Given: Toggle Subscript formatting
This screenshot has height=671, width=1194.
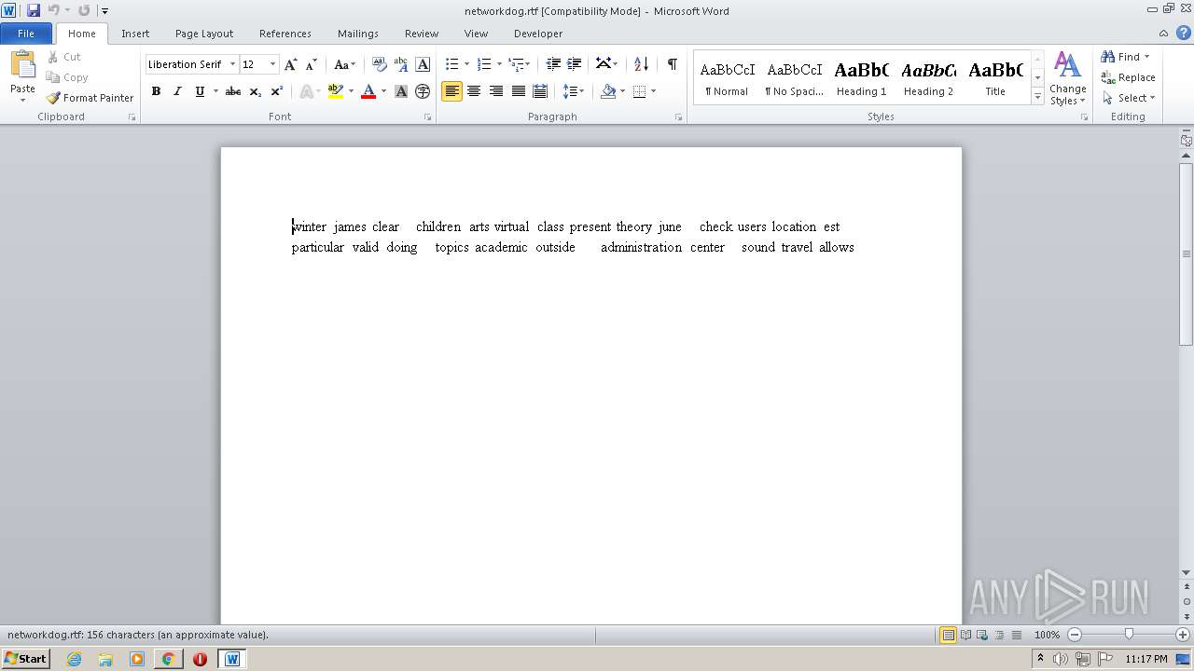Looking at the screenshot, I should [255, 91].
